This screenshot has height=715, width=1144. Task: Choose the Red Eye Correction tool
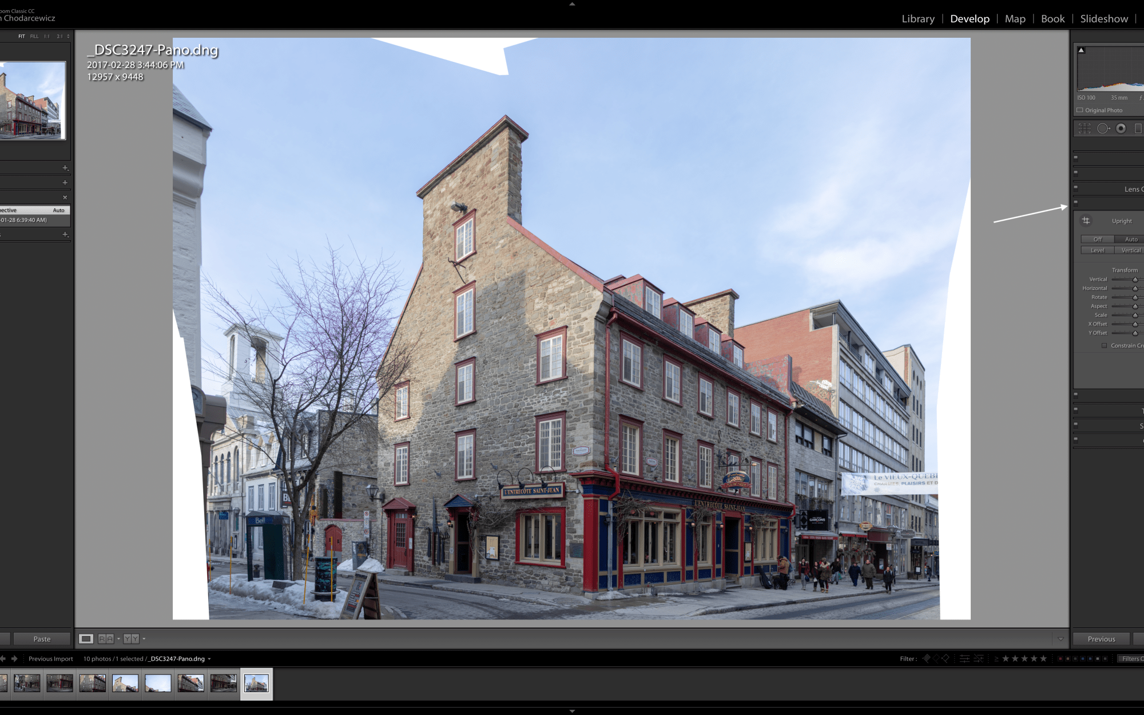(1121, 129)
